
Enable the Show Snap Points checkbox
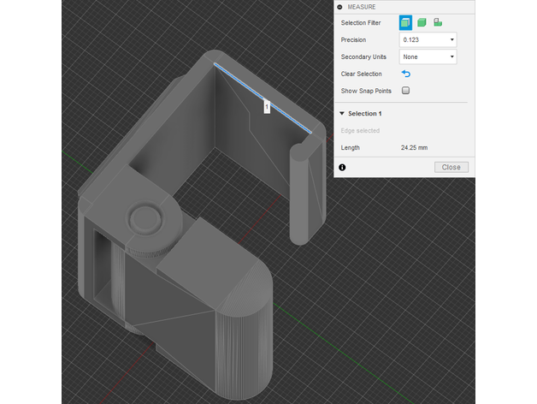406,90
